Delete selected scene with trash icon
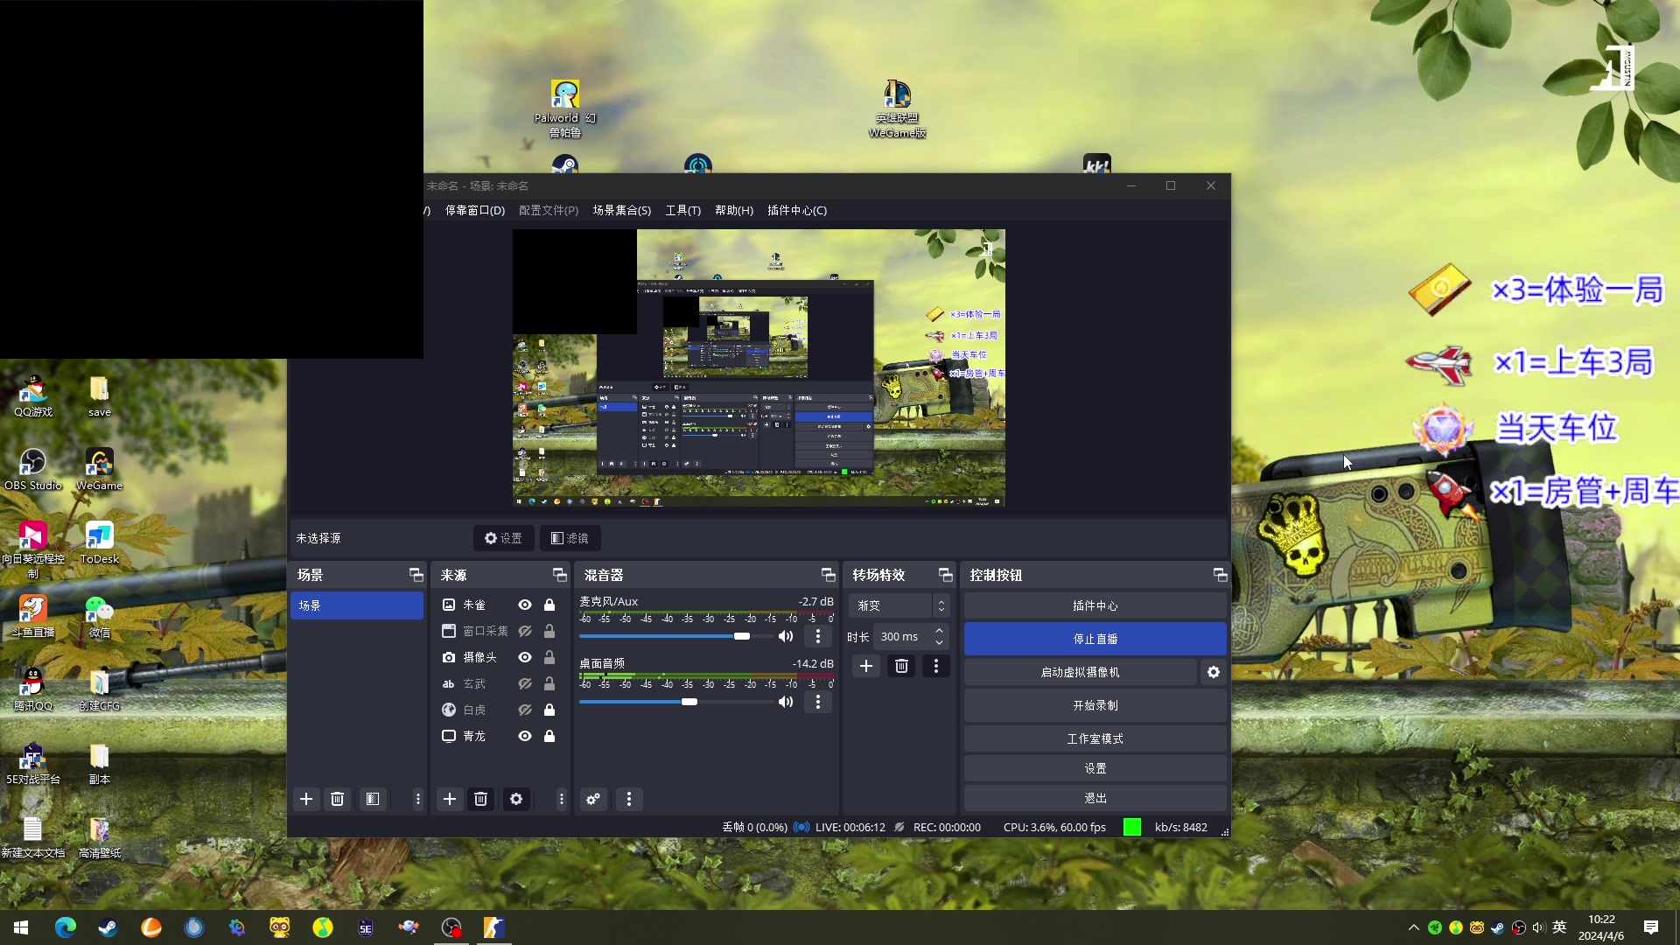 tap(337, 799)
